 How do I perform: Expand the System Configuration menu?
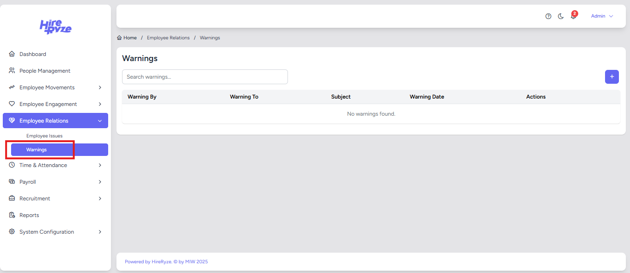(100, 232)
